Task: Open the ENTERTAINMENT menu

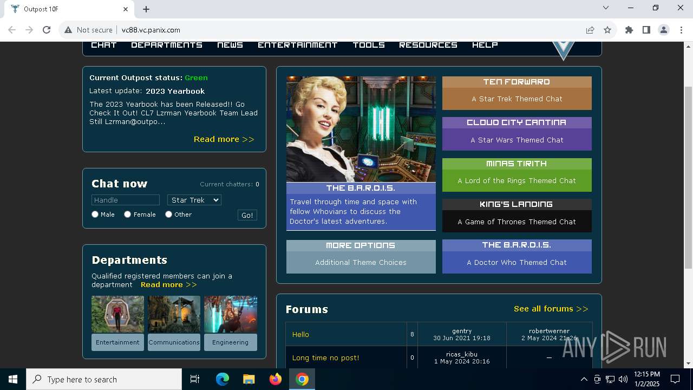Action: pos(298,45)
